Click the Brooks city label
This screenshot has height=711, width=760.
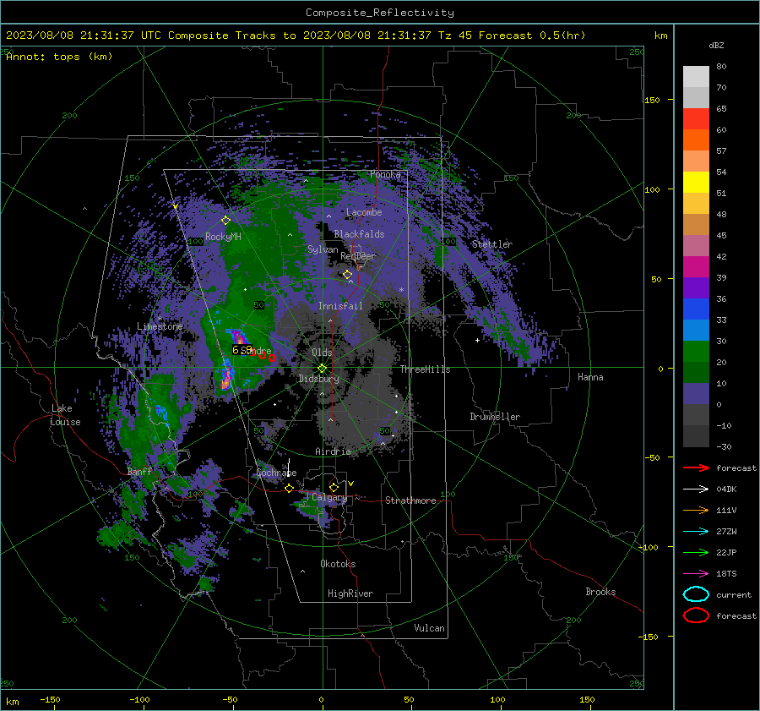click(600, 592)
